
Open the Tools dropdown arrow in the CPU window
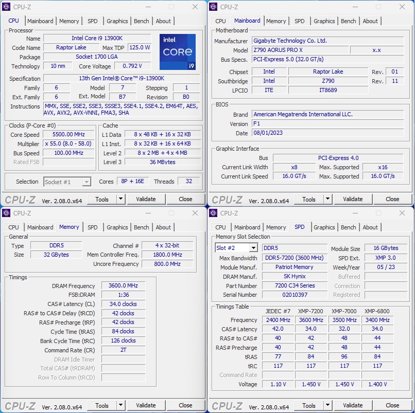coord(120,199)
